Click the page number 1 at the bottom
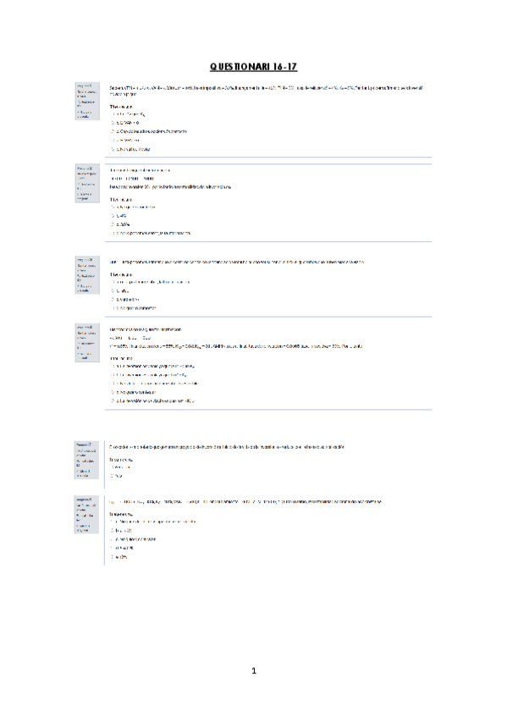This screenshot has height=718, width=507. [254, 671]
